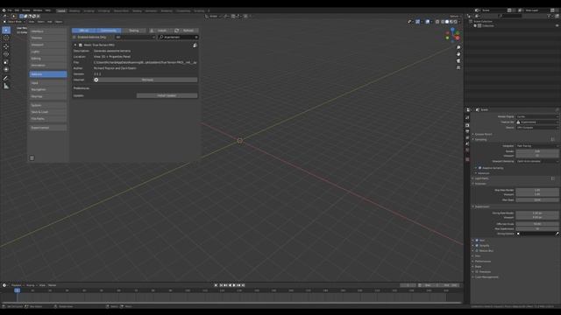Screen dimensions: 561x315
Task: Open documentation icon for True-Terrain PRO
Action: (x=195, y=45)
